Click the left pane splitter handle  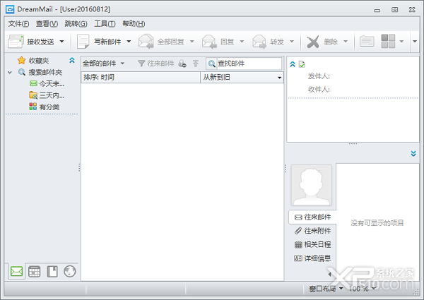click(x=79, y=167)
